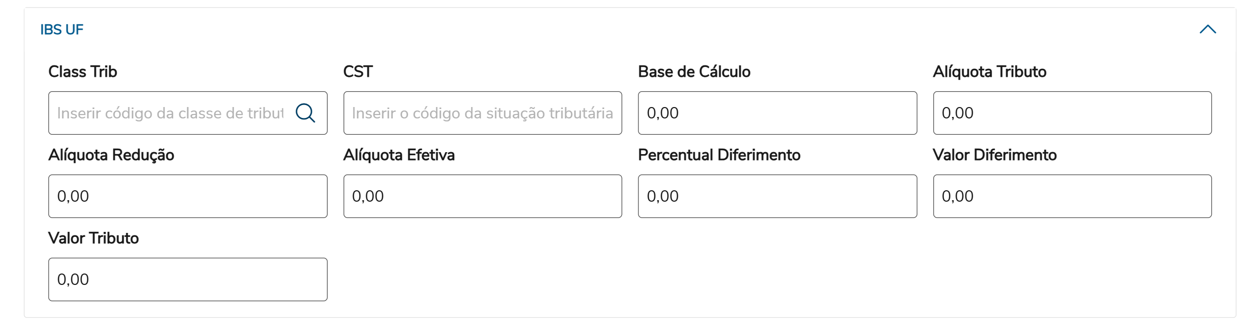Focus the Class Trib code input field
The width and height of the screenshot is (1252, 332).
tap(170, 113)
